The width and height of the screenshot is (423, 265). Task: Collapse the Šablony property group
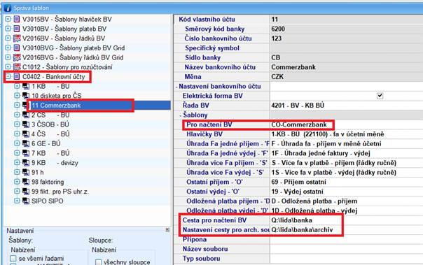coord(181,115)
